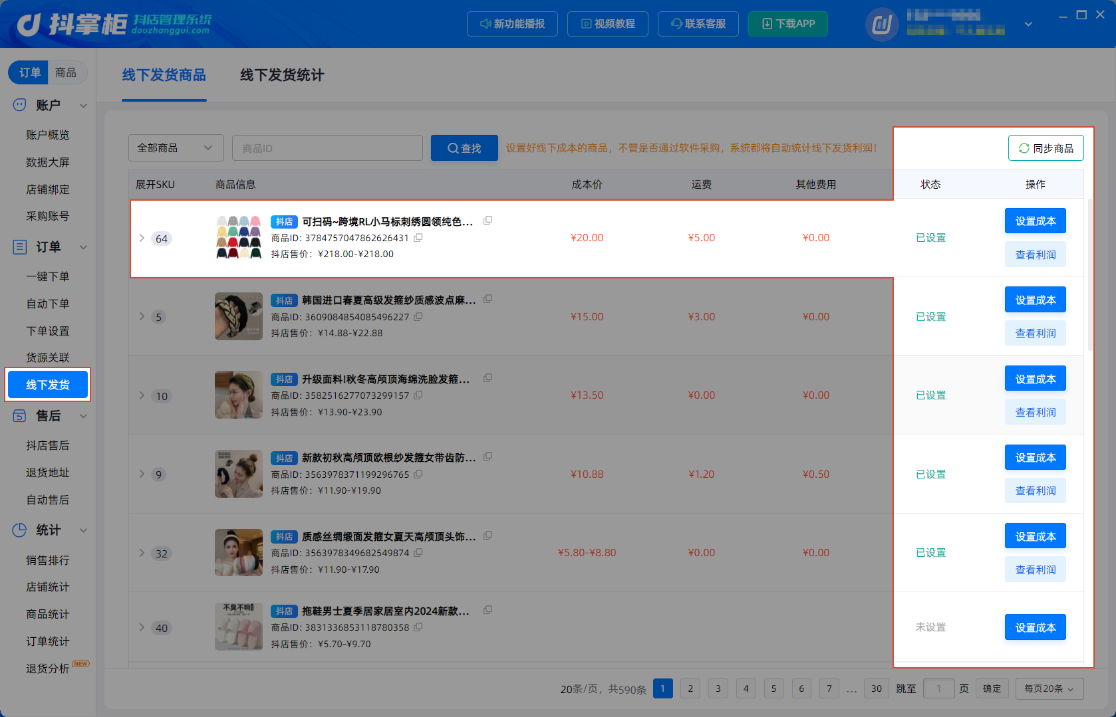
Task: Copy title of 新款初秋高颅顶欧根纱 product
Action: (x=488, y=457)
